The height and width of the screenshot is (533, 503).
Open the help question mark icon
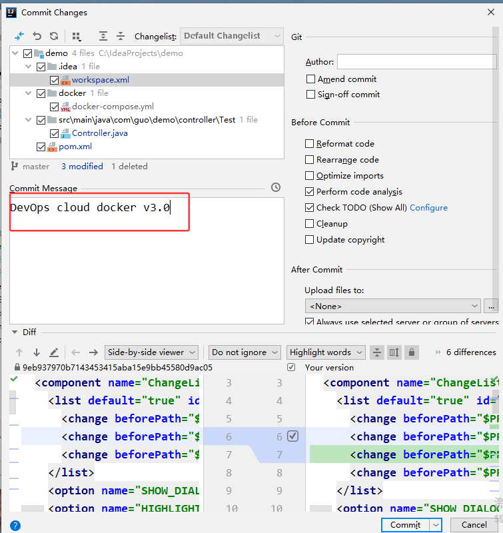pyautogui.click(x=15, y=526)
